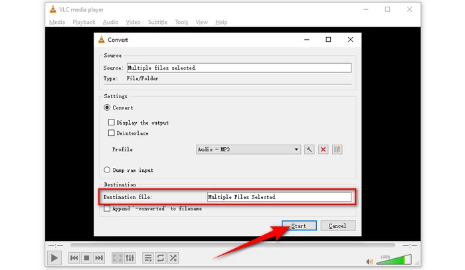The image size is (465, 270).
Task: Create a new profile icon
Action: point(337,150)
